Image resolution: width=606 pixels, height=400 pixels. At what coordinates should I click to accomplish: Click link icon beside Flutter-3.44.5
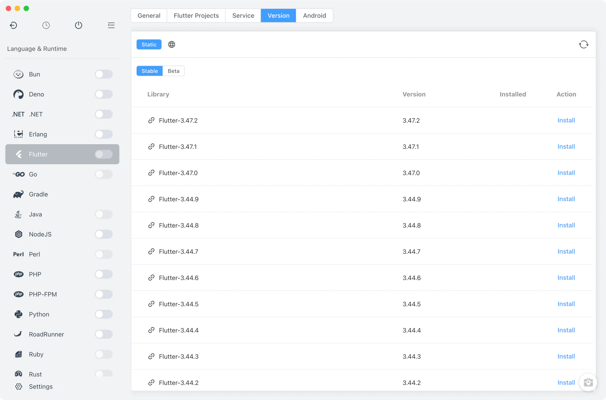click(x=151, y=304)
